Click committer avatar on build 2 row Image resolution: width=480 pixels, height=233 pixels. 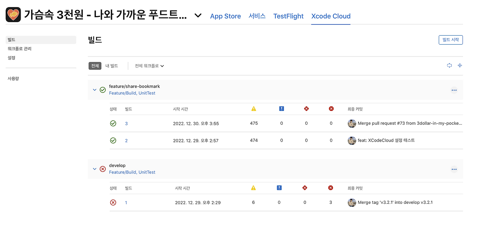tap(352, 140)
